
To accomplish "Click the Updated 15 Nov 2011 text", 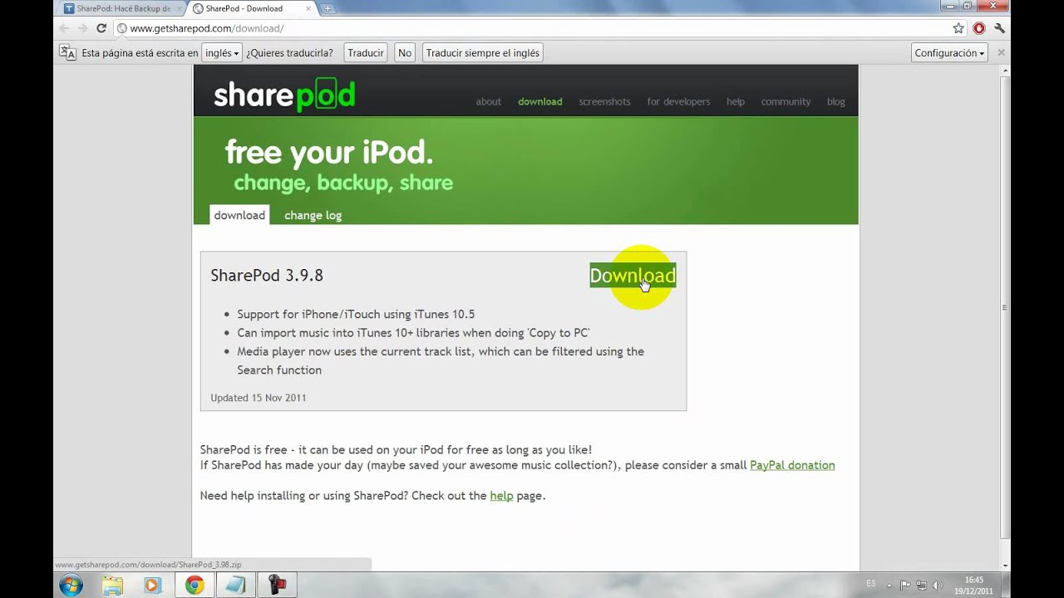I will 258,398.
